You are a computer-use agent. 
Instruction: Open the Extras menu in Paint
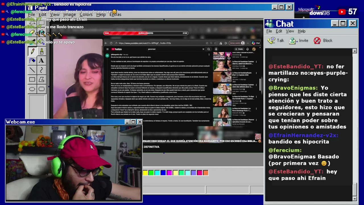click(115, 15)
